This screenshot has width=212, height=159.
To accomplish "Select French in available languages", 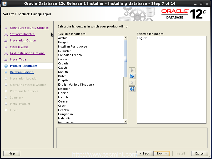I will [90, 97].
